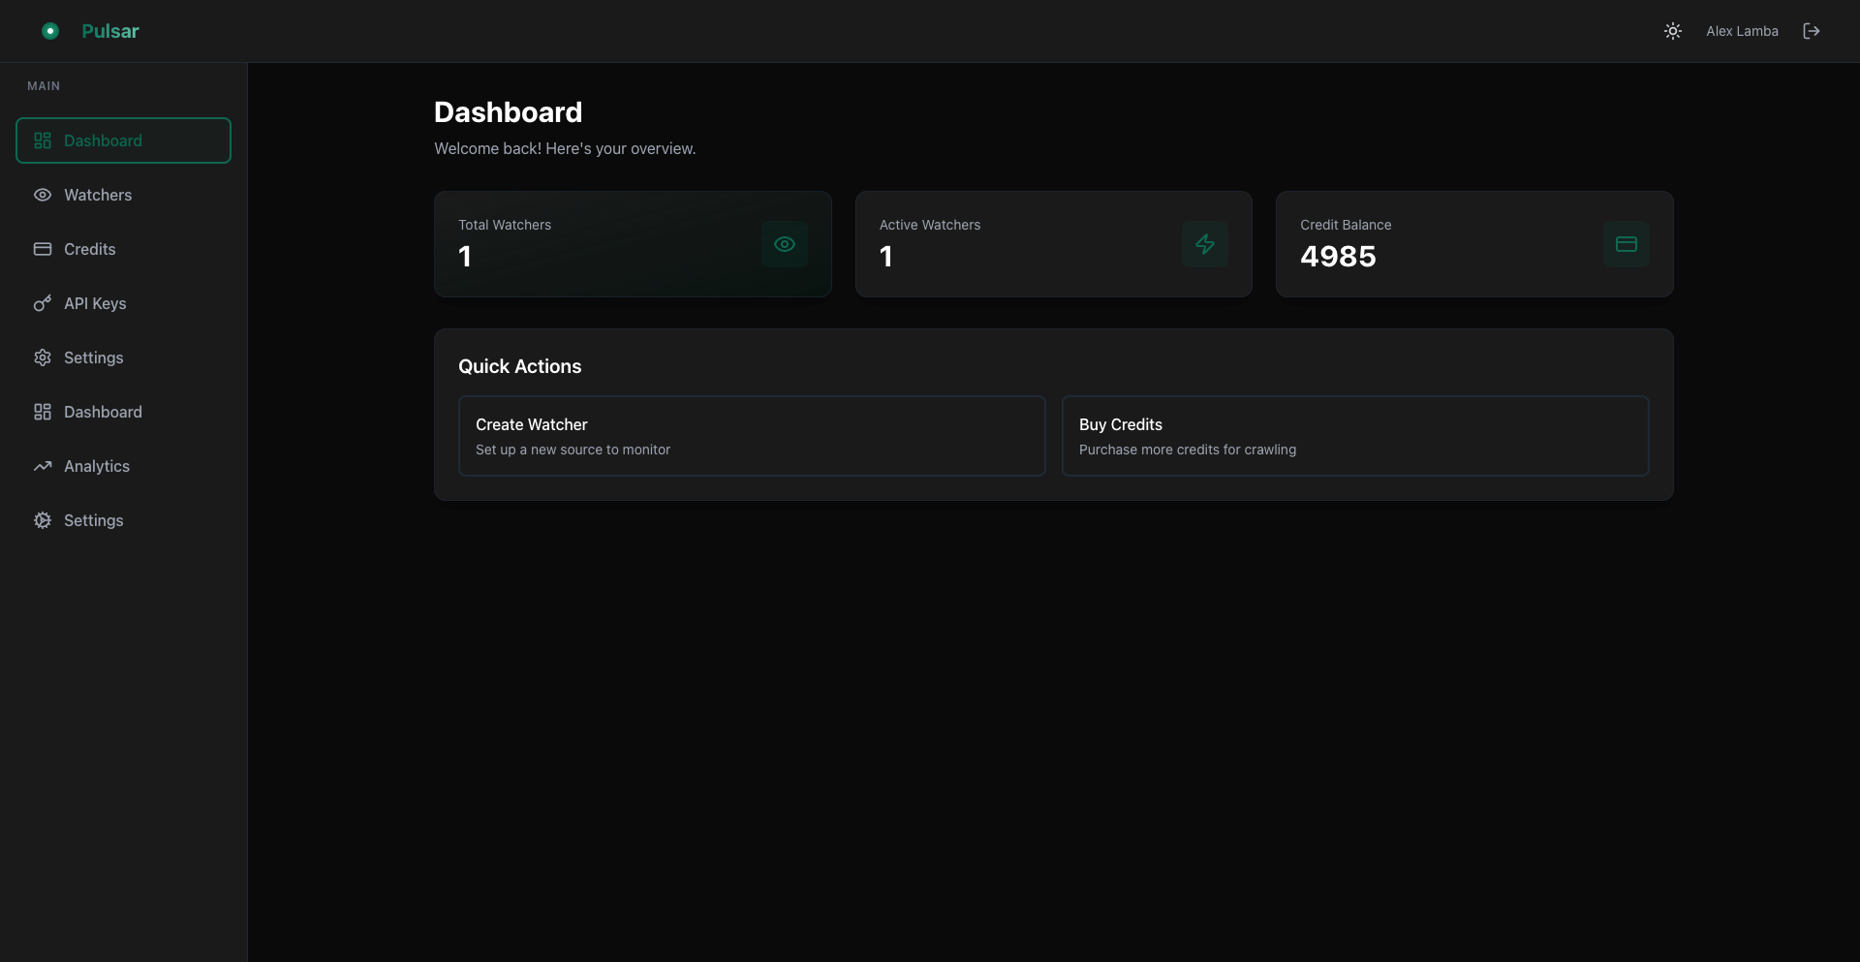Screen dimensions: 1860x962
Task: Click the key icon beside API Keys
Action: 43,303
